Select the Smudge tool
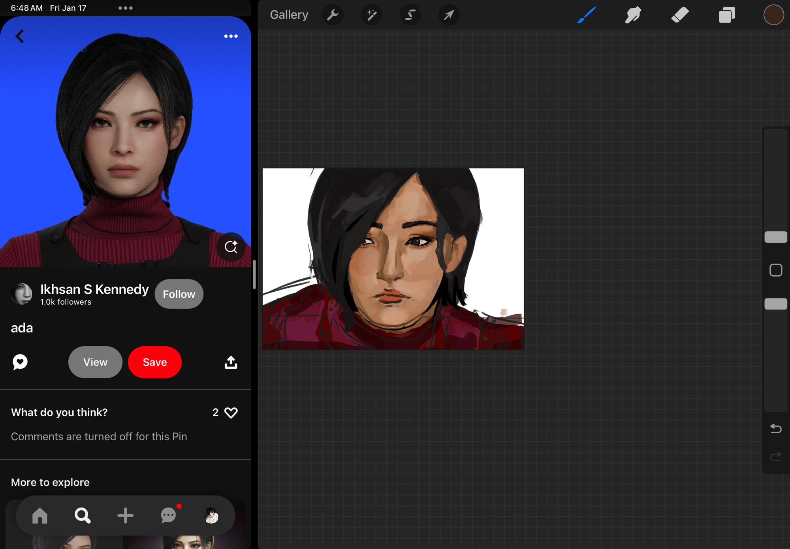This screenshot has width=790, height=549. point(633,15)
